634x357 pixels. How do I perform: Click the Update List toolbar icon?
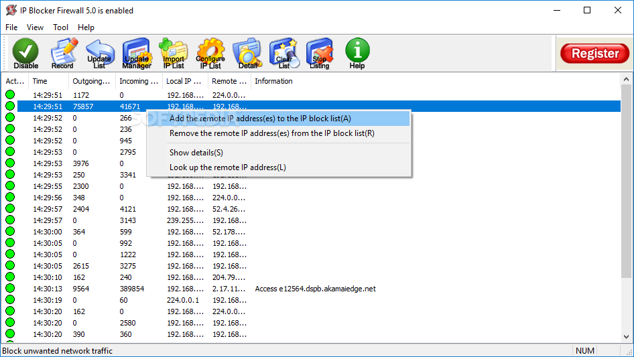99,54
